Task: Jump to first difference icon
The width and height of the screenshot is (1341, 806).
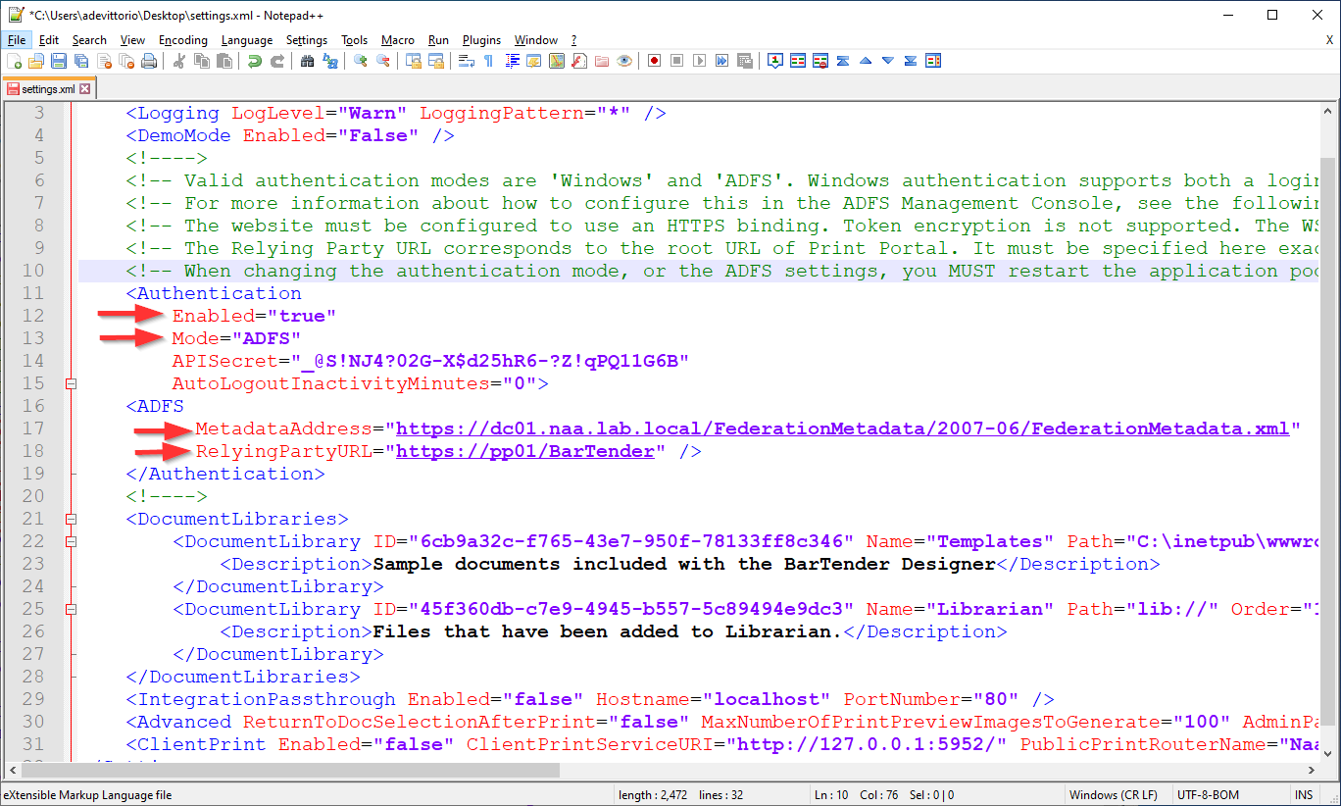Action: click(843, 61)
